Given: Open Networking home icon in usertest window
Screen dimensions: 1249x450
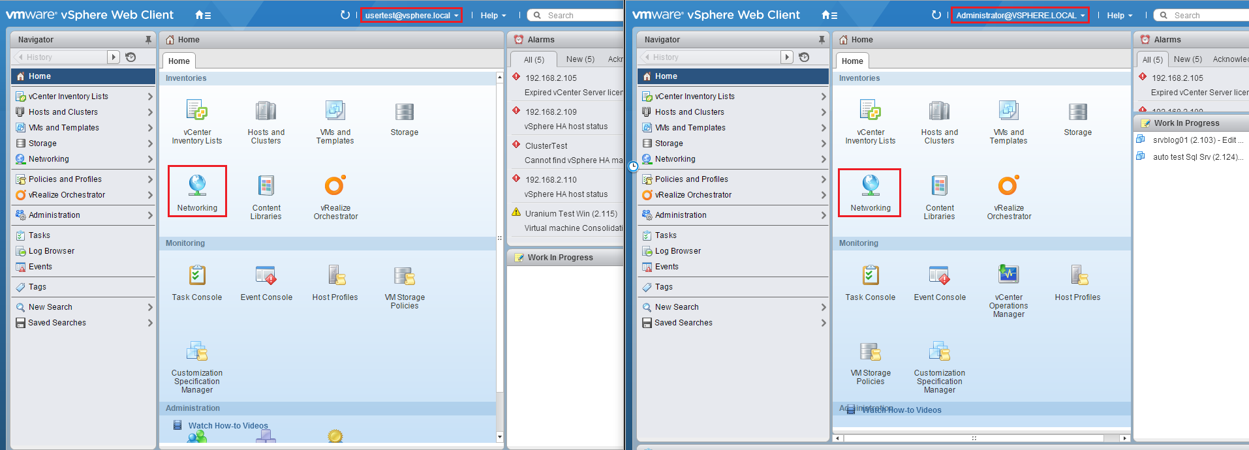Looking at the screenshot, I should (x=197, y=191).
